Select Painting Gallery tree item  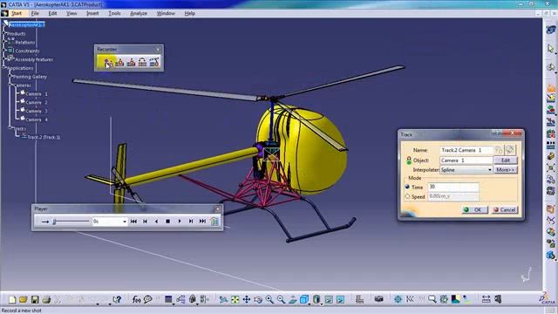[x=30, y=77]
